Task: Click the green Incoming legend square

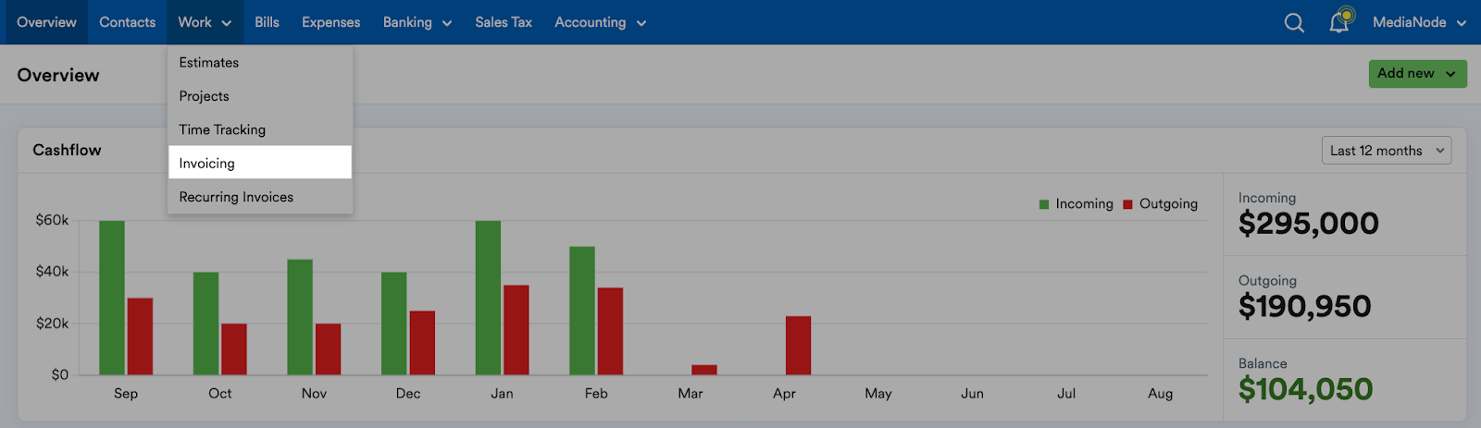Action: (x=1044, y=204)
